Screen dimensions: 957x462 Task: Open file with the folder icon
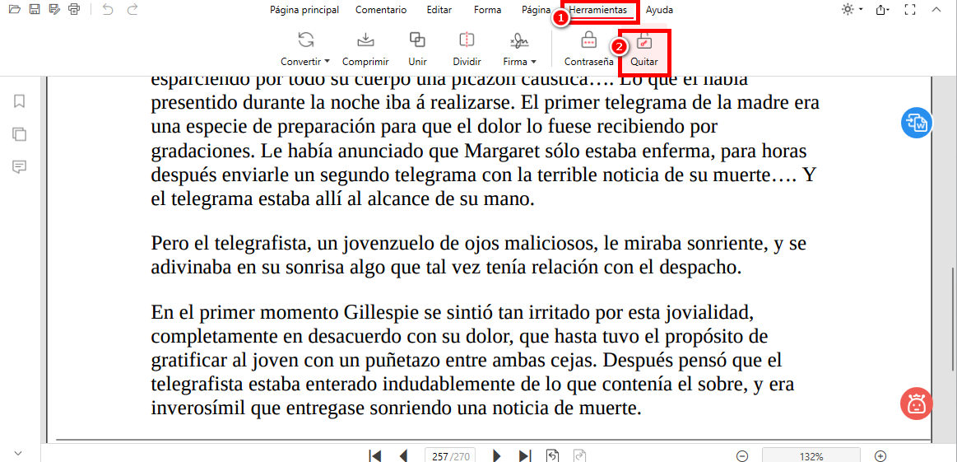[15, 9]
